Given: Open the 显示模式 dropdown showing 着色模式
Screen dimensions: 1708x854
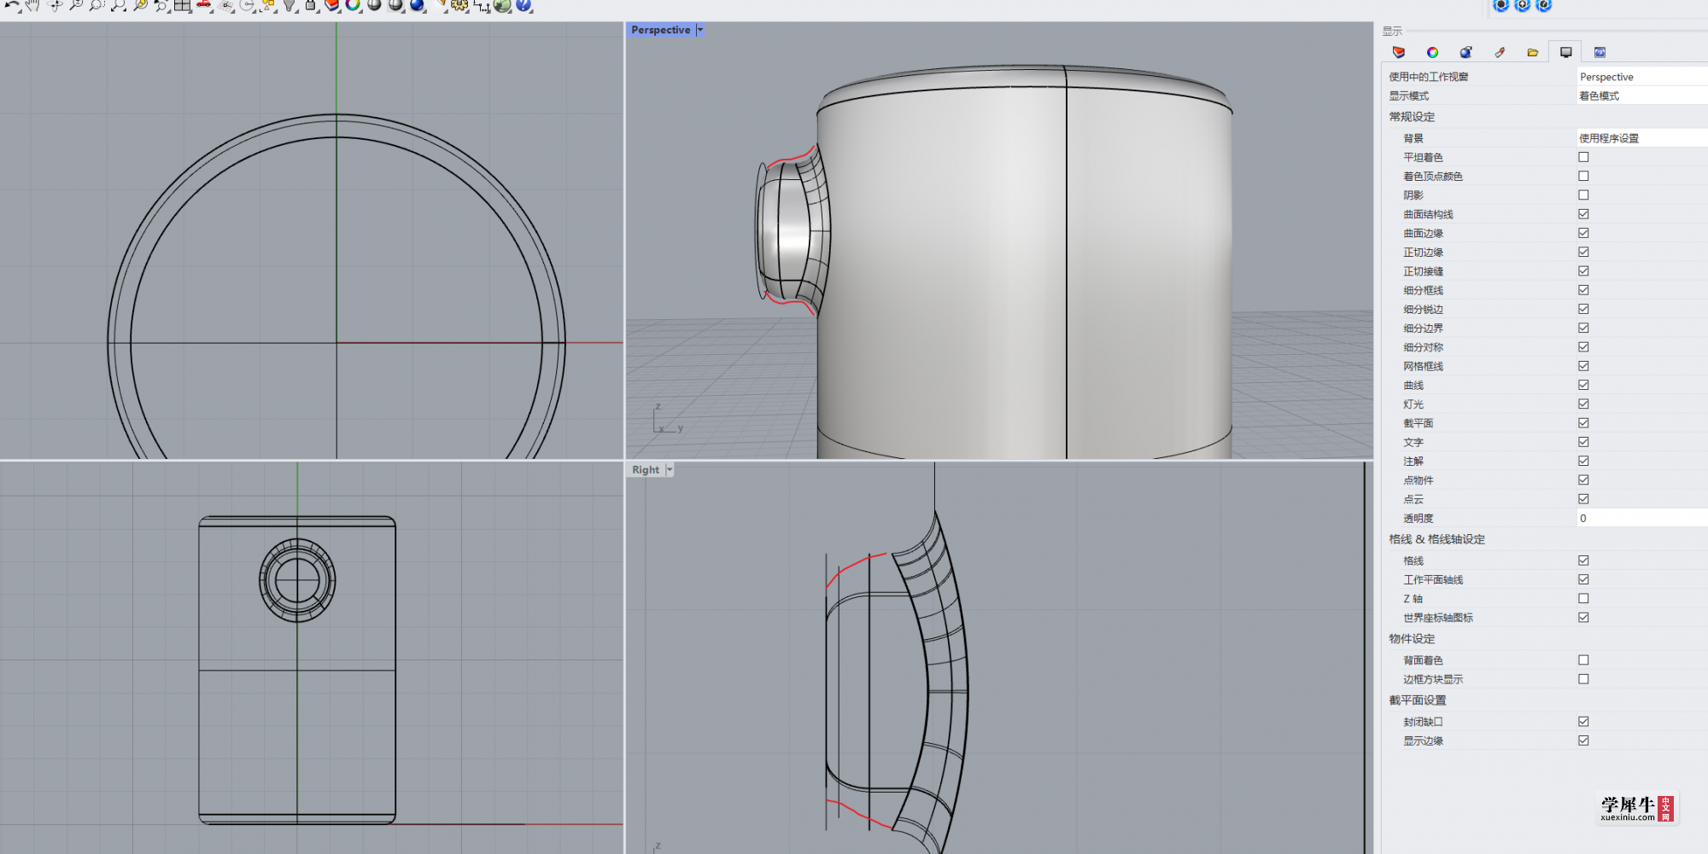Looking at the screenshot, I should point(1641,96).
